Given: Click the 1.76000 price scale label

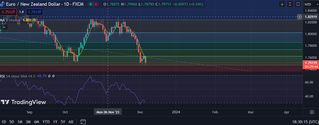Looking at the screenshot, I should click(310, 57).
